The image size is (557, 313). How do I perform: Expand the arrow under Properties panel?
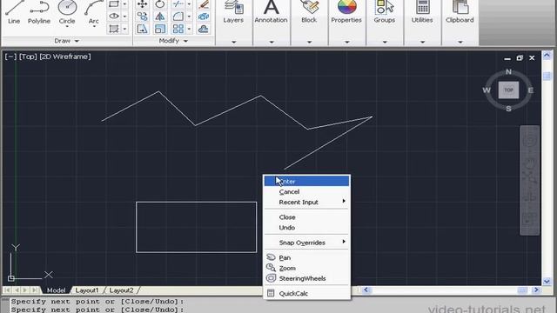[347, 42]
